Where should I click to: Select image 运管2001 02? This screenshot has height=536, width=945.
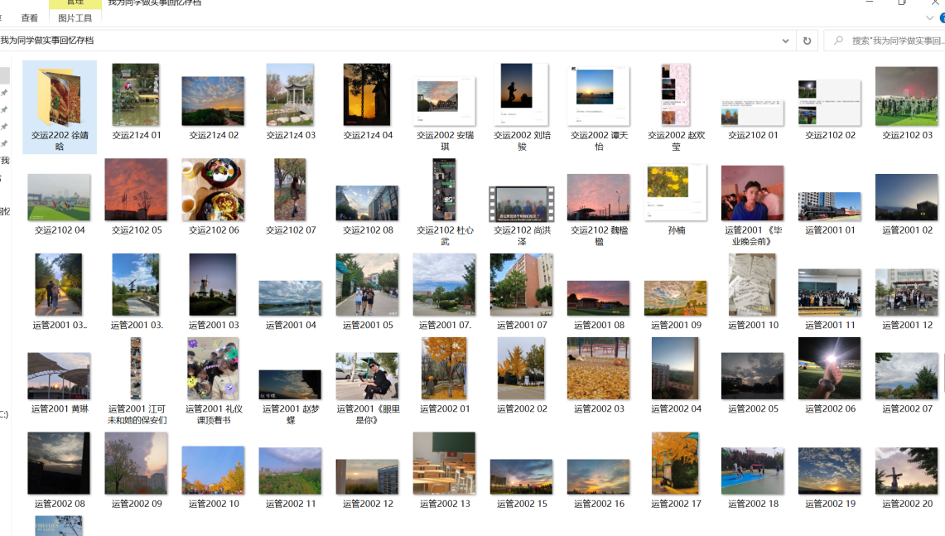point(907,198)
